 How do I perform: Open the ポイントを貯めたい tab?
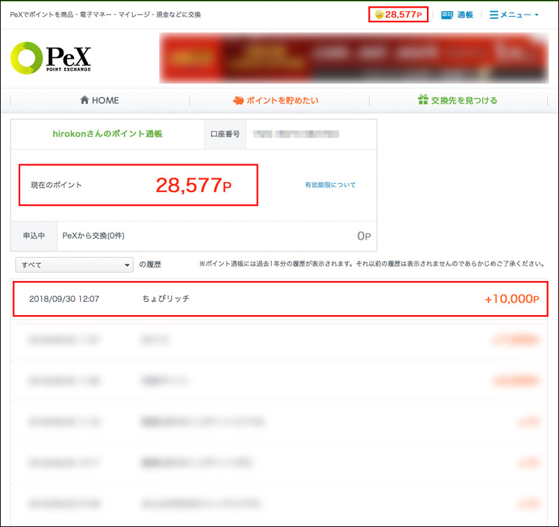[x=275, y=101]
